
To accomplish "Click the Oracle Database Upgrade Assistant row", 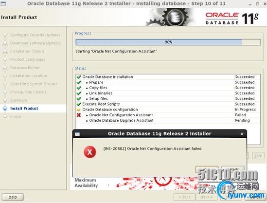I will [168, 121].
